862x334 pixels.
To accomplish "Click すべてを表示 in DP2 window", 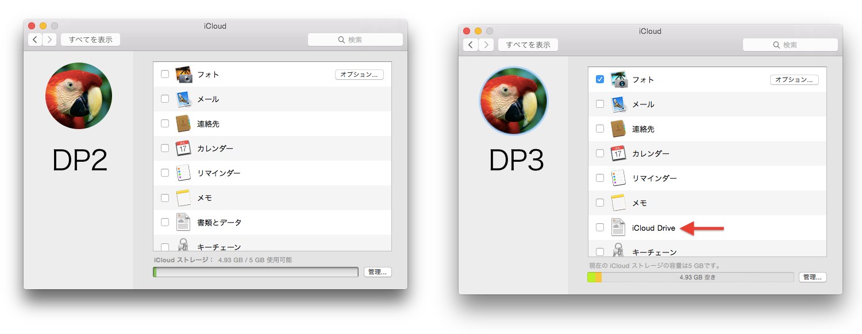I will point(90,40).
